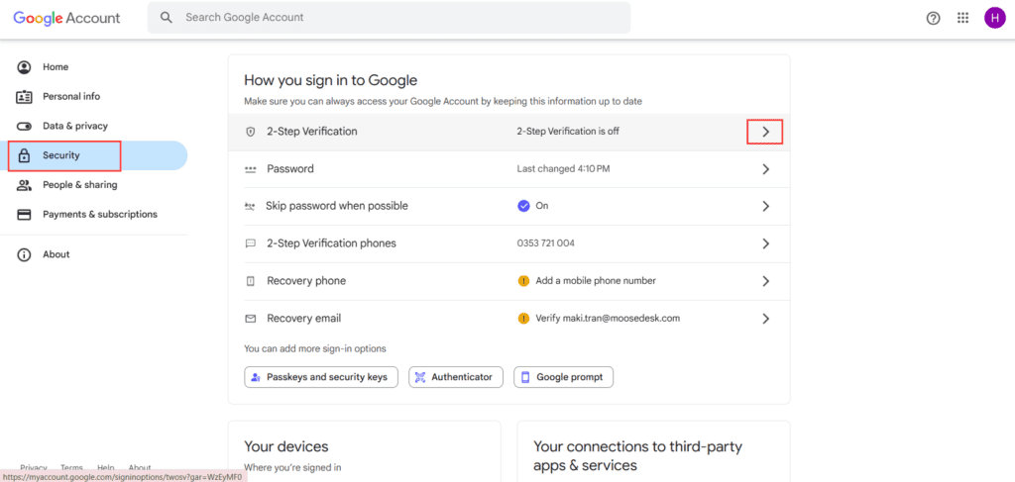Click the Terms footer link
Viewport: 1015px width, 482px height.
click(71, 467)
